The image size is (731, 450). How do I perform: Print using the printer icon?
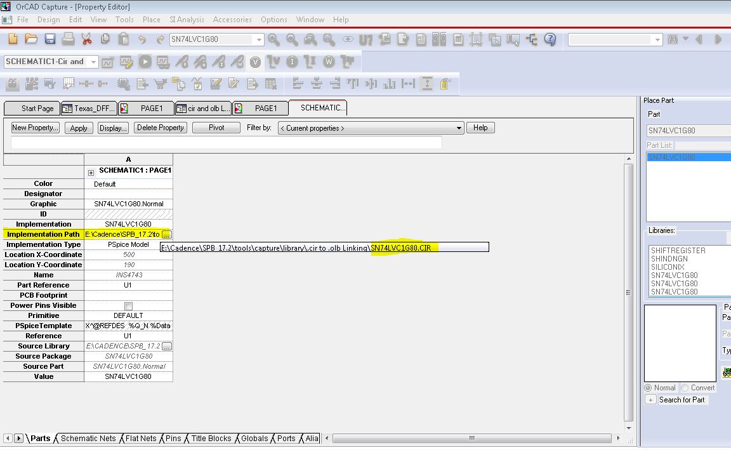68,39
